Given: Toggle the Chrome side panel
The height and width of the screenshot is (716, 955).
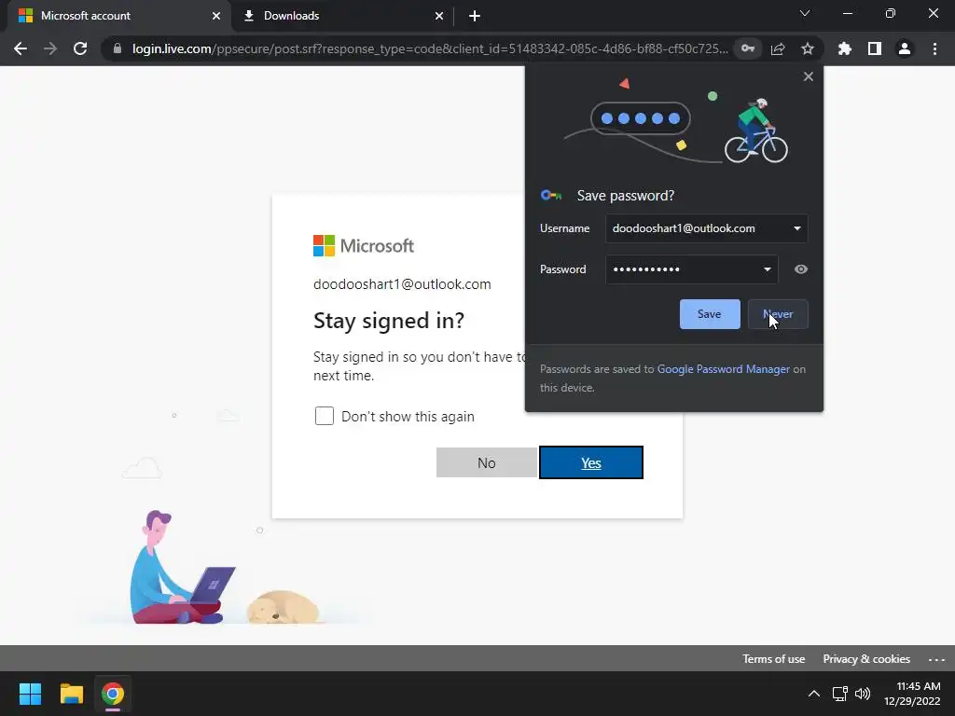Looking at the screenshot, I should [875, 48].
